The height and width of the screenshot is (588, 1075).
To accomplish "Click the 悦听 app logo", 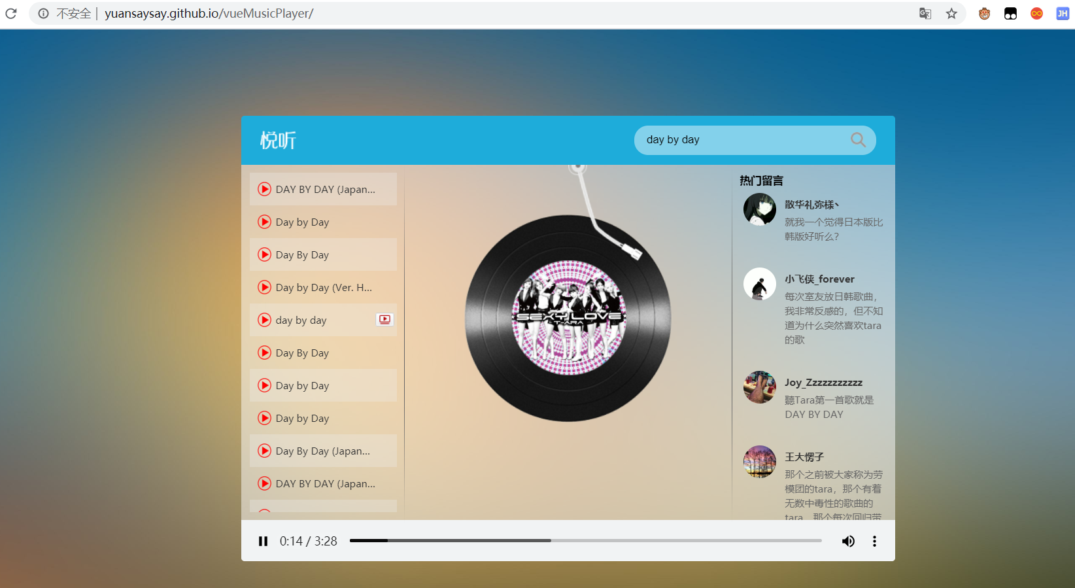I will coord(278,140).
